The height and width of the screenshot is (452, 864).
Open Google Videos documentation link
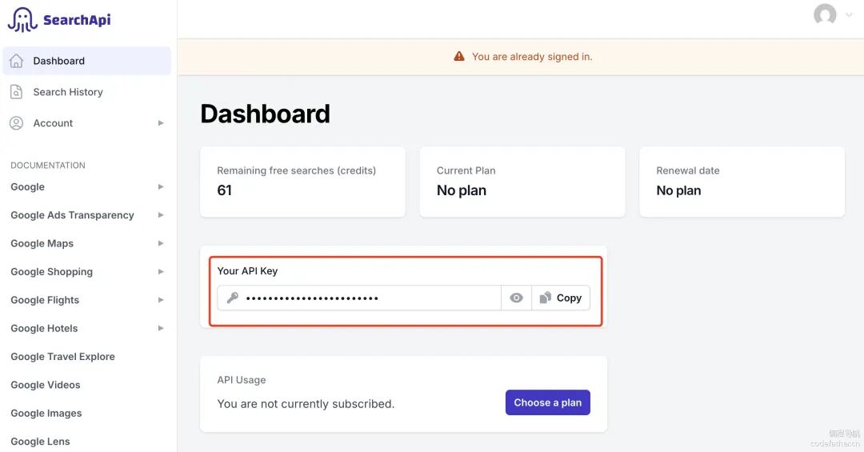pyautogui.click(x=46, y=385)
